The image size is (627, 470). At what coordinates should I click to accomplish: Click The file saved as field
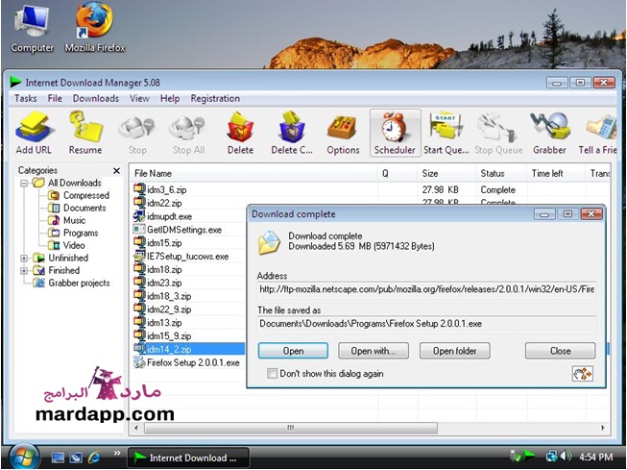point(426,324)
